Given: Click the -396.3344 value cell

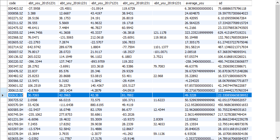Looking at the screenshot, I should [42, 61].
